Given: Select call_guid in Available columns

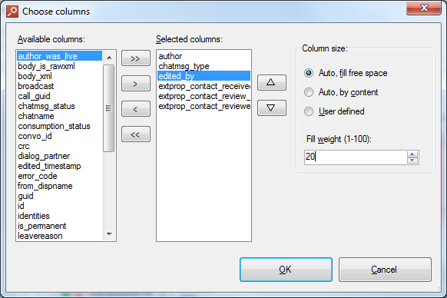Looking at the screenshot, I should point(59,96).
